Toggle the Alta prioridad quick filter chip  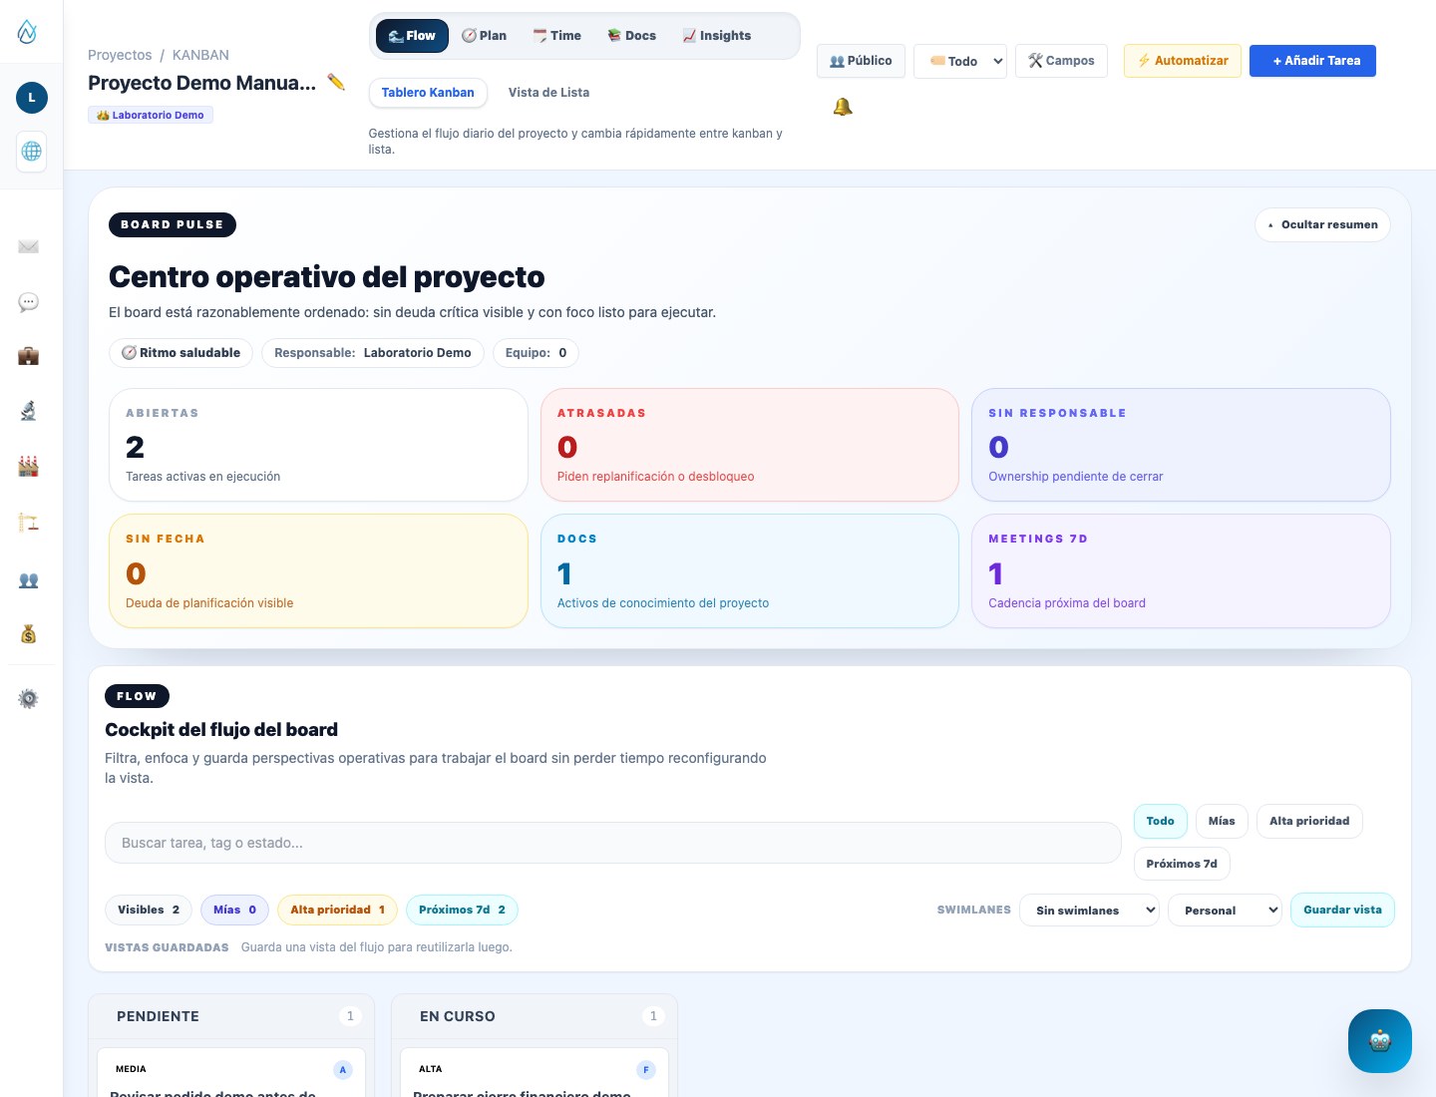pos(1309,821)
